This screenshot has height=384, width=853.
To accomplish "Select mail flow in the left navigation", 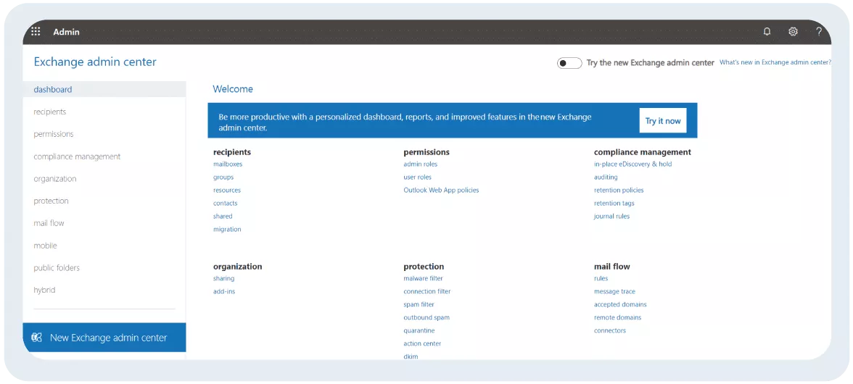I will click(49, 223).
